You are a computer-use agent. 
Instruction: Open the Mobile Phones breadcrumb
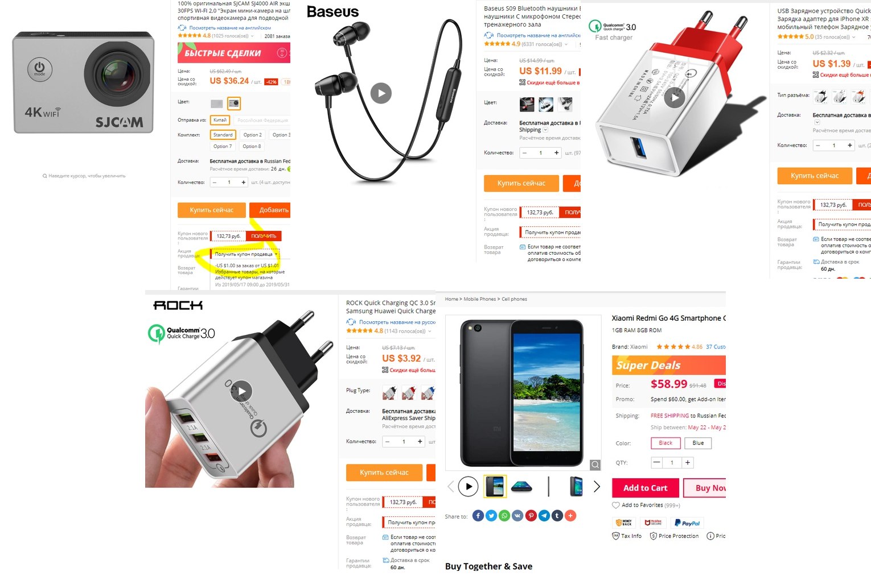479,299
